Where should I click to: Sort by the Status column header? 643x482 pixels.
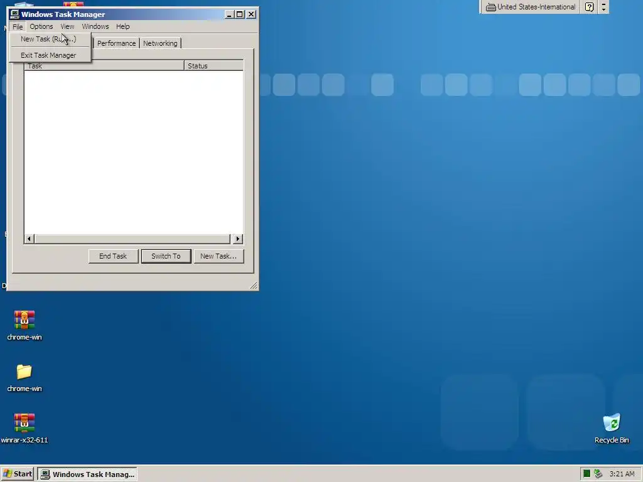(213, 66)
